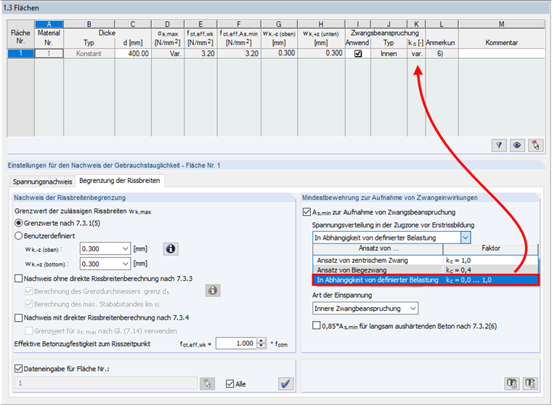The width and height of the screenshot is (552, 406).
Task: Click thickness cell 400.00
Action: 133,54
